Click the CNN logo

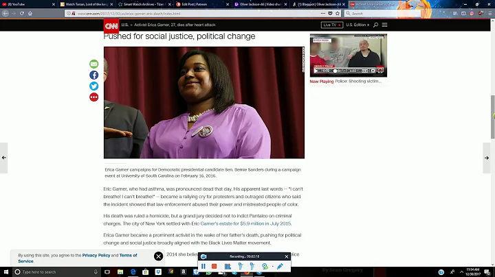(x=111, y=26)
